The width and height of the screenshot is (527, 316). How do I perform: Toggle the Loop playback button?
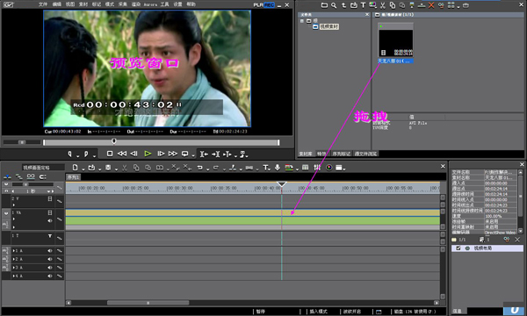184,154
